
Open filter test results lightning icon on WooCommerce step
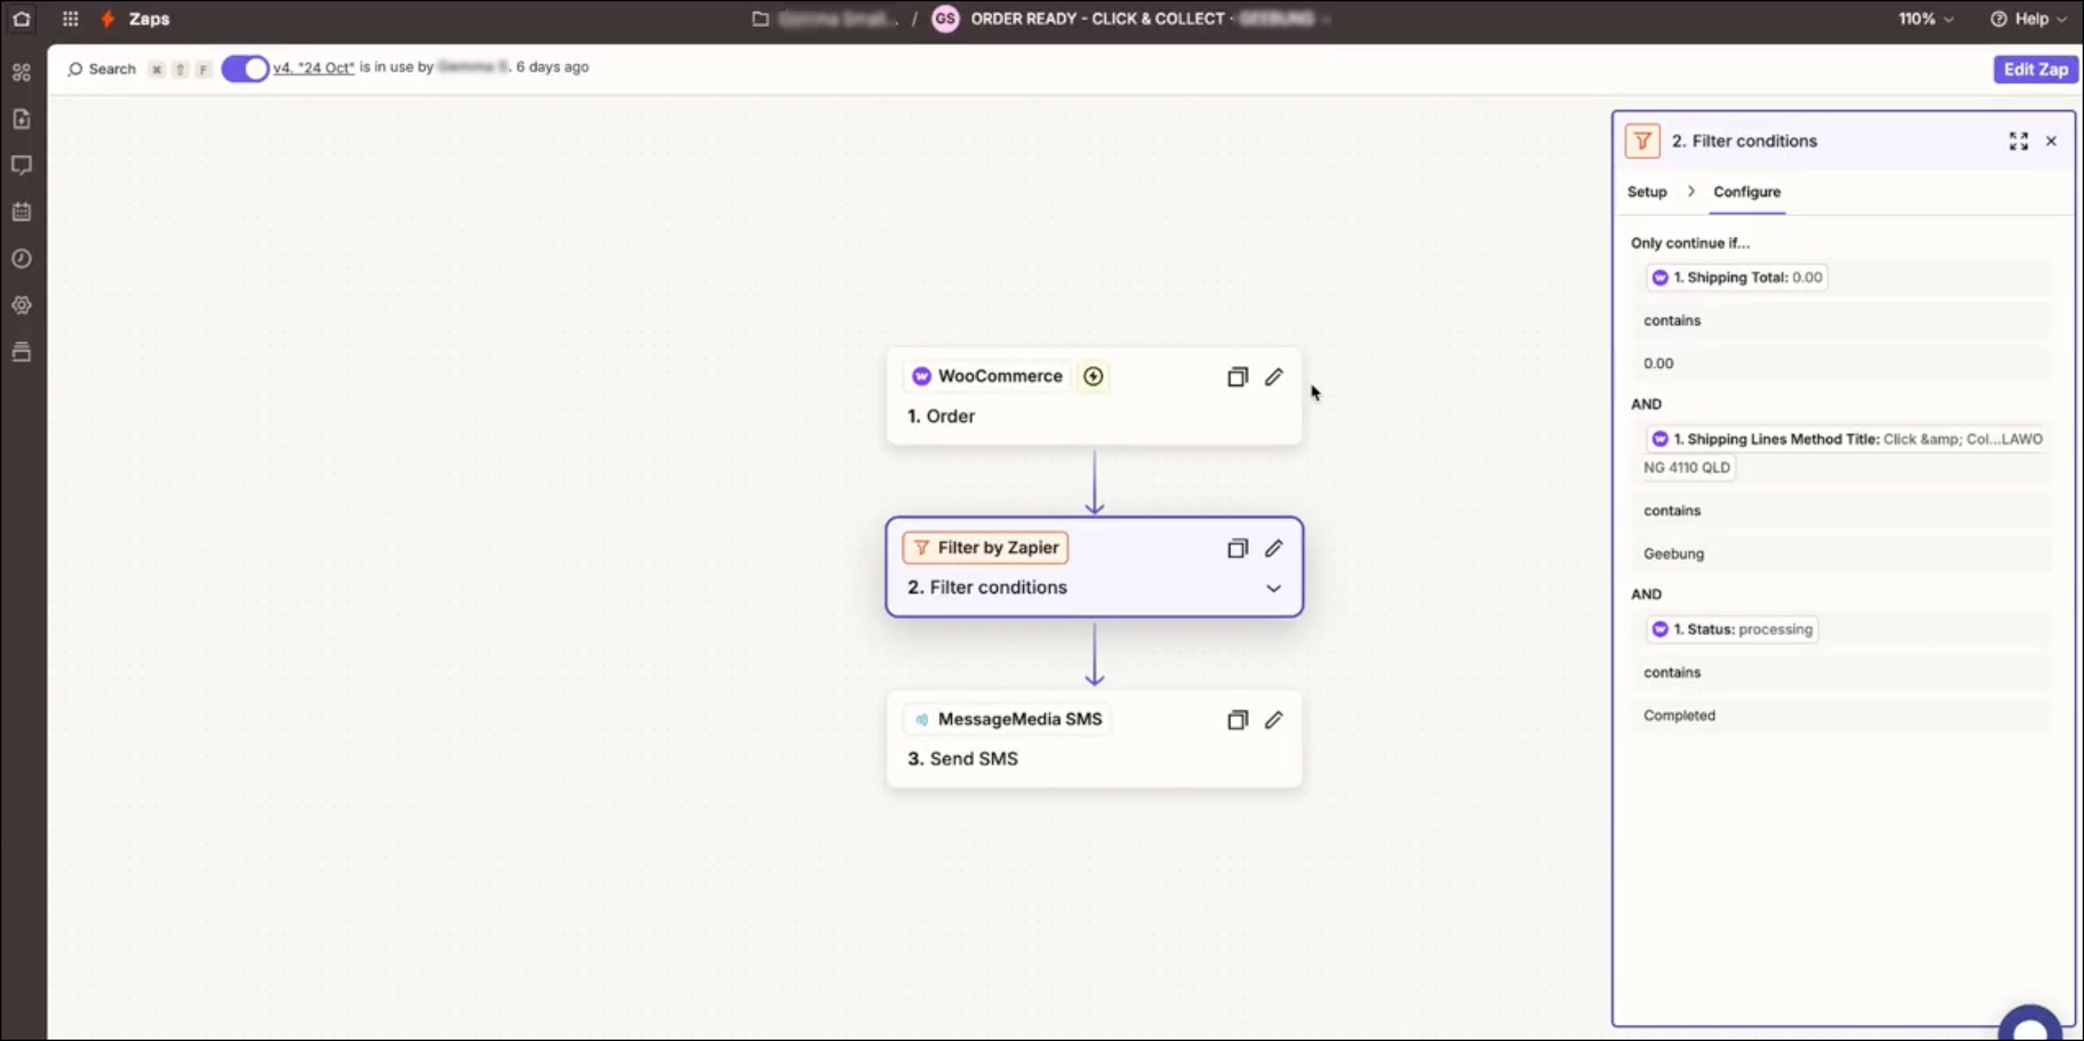pyautogui.click(x=1093, y=376)
